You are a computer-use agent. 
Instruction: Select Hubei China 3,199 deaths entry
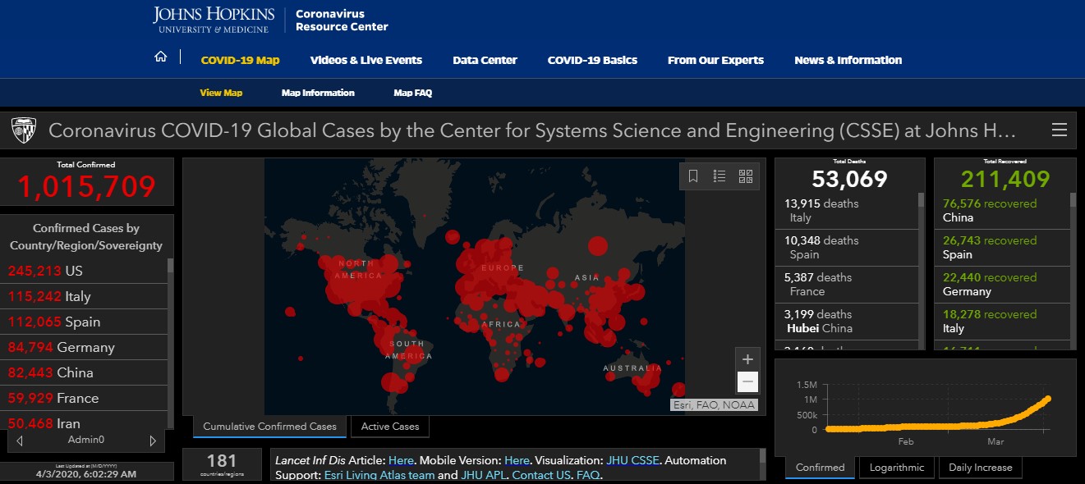847,322
